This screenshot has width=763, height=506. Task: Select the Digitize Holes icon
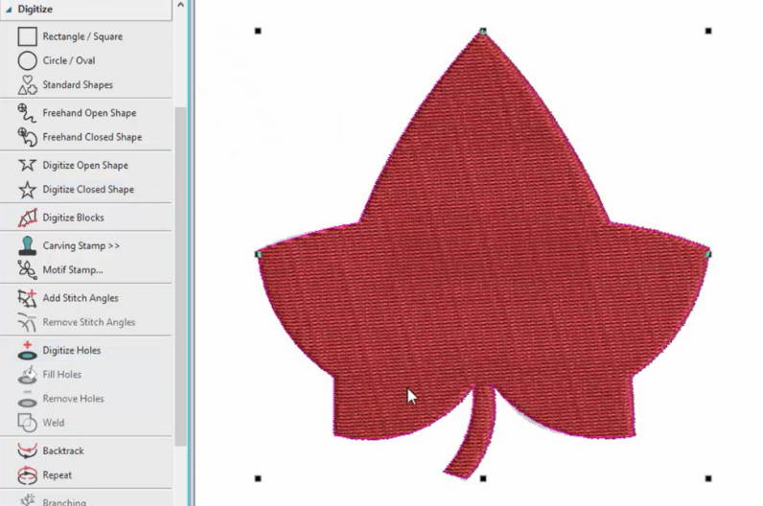[x=27, y=351]
